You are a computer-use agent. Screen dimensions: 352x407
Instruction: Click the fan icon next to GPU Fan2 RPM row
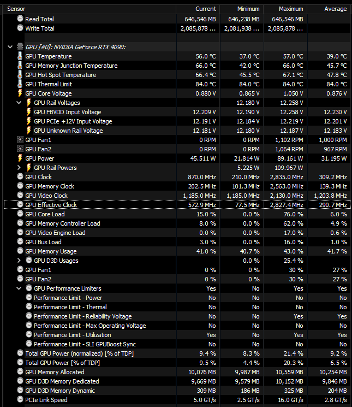point(20,149)
